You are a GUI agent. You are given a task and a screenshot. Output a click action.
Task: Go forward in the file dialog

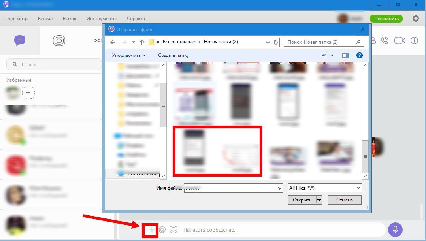[x=124, y=42]
